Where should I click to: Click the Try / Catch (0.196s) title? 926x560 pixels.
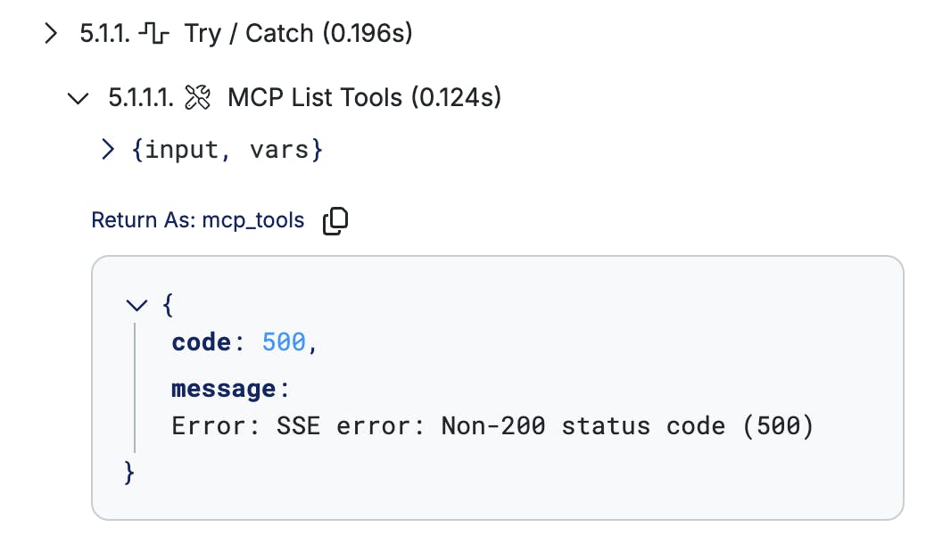tap(298, 34)
